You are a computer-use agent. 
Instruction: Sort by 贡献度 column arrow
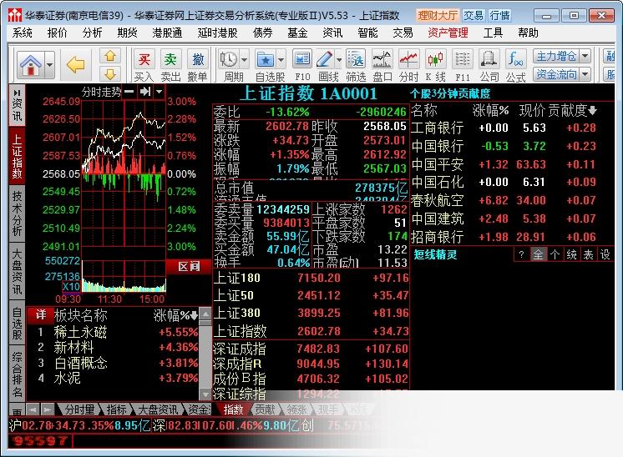pyautogui.click(x=592, y=110)
